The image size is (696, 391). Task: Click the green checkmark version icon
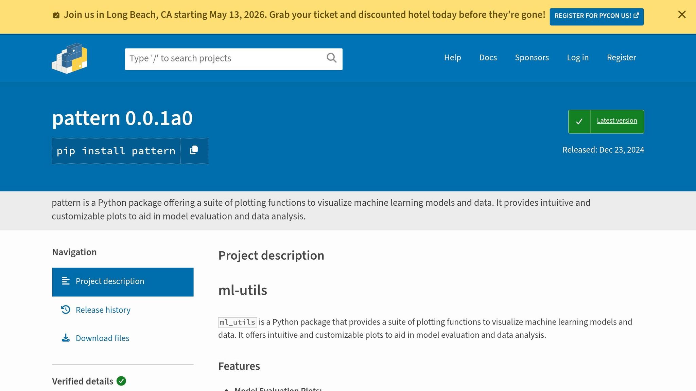pyautogui.click(x=579, y=122)
